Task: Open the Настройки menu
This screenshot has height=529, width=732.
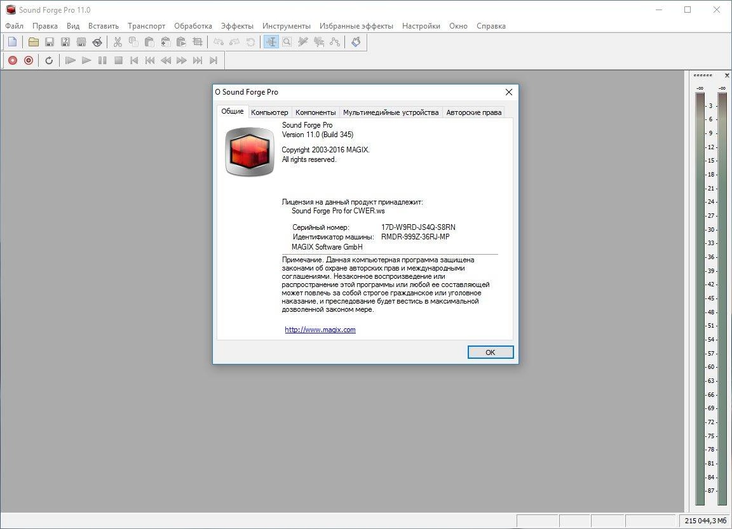Action: pos(421,26)
